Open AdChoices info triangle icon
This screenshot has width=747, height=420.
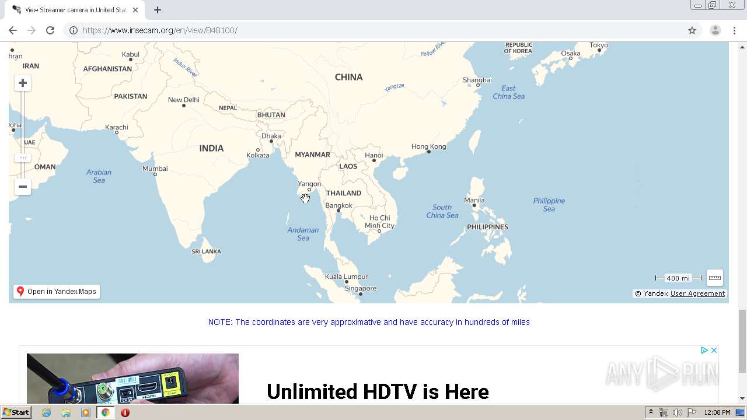click(x=704, y=350)
